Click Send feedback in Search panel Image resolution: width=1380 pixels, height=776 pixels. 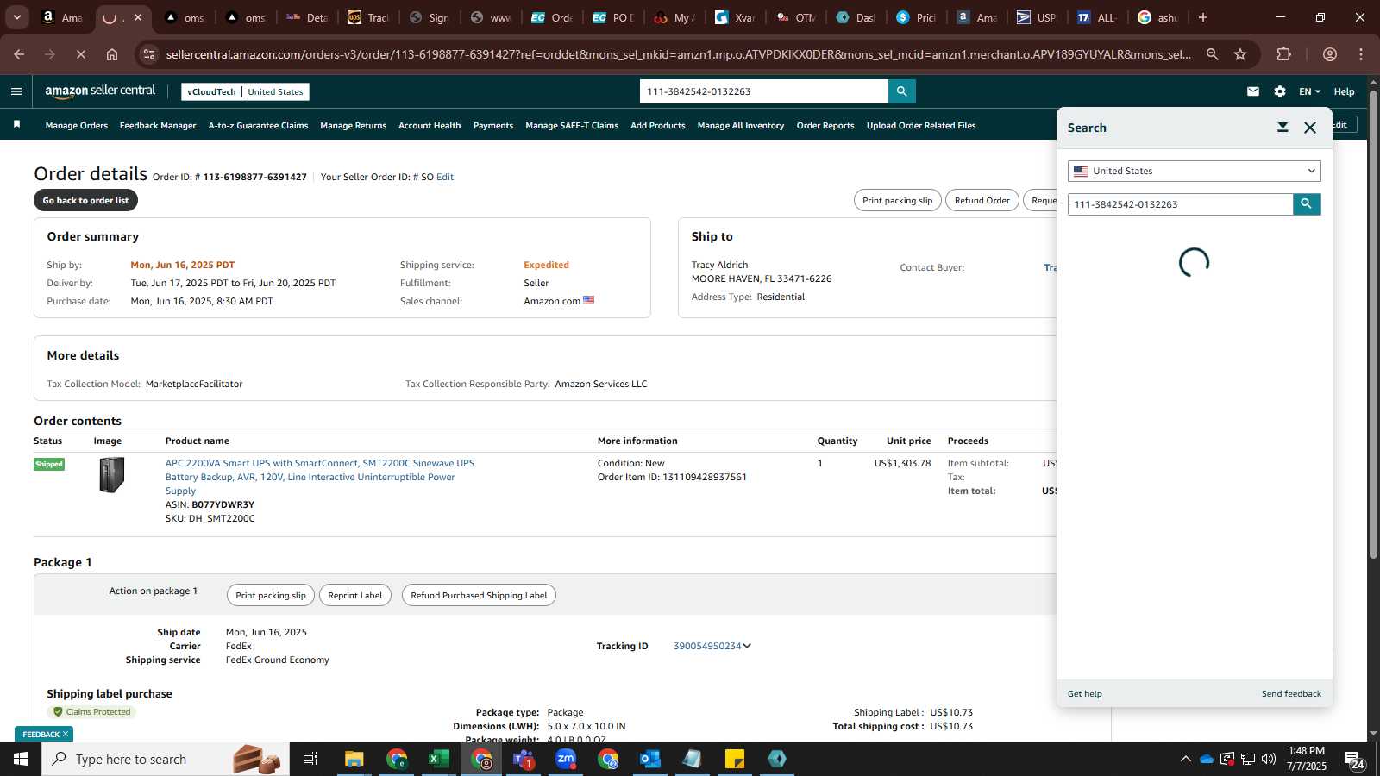pyautogui.click(x=1291, y=693)
